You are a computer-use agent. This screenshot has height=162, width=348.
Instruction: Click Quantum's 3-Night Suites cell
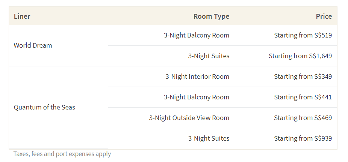pyautogui.click(x=209, y=138)
